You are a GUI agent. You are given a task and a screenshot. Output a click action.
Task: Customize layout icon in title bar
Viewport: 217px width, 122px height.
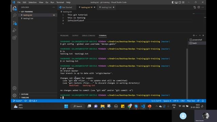(x=183, y=2)
